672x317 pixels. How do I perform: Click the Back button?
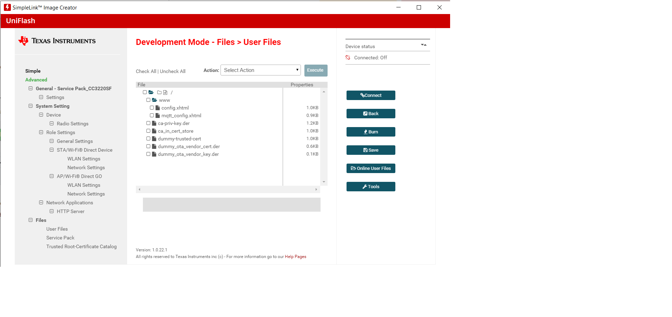click(x=371, y=114)
